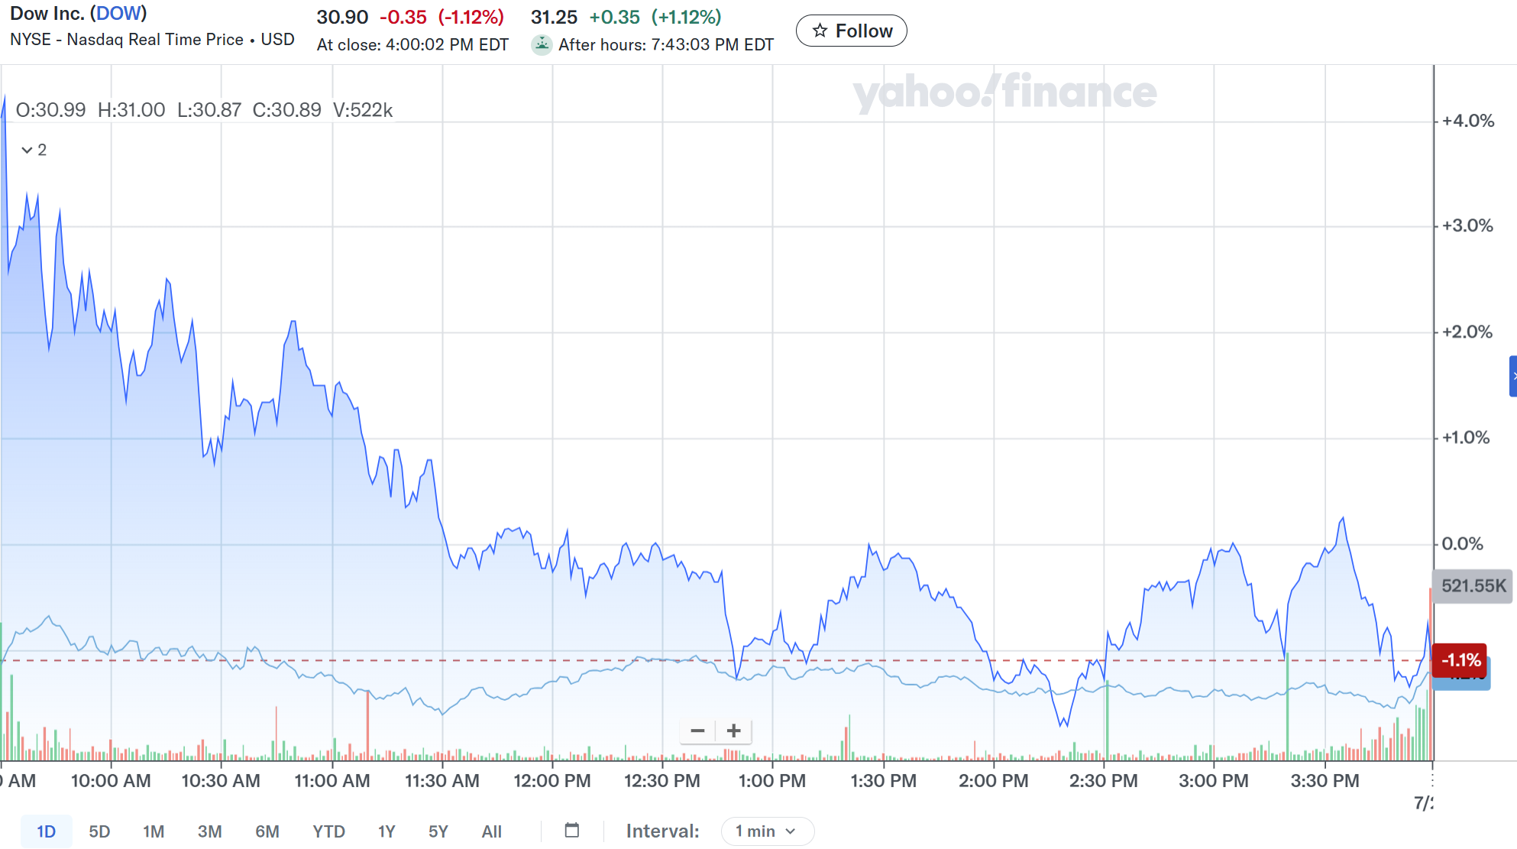Click the +0.35 (+1.12%) after-hours change
The width and height of the screenshot is (1517, 849).
tap(655, 17)
